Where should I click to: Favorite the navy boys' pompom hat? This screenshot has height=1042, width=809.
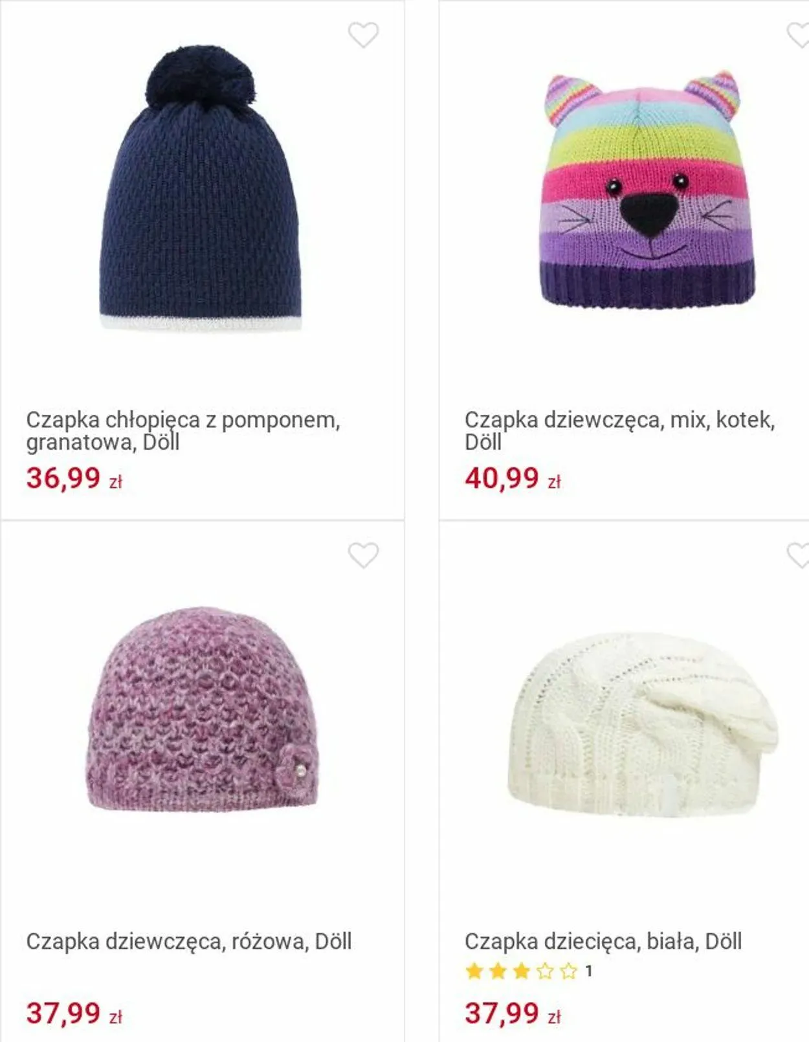point(363,34)
